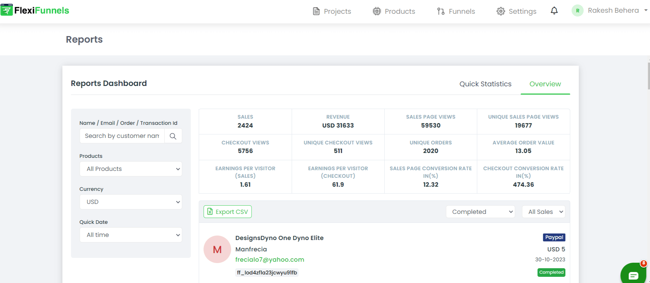Viewport: 650px width, 283px height.
Task: Select the Overview tab
Action: [545, 84]
